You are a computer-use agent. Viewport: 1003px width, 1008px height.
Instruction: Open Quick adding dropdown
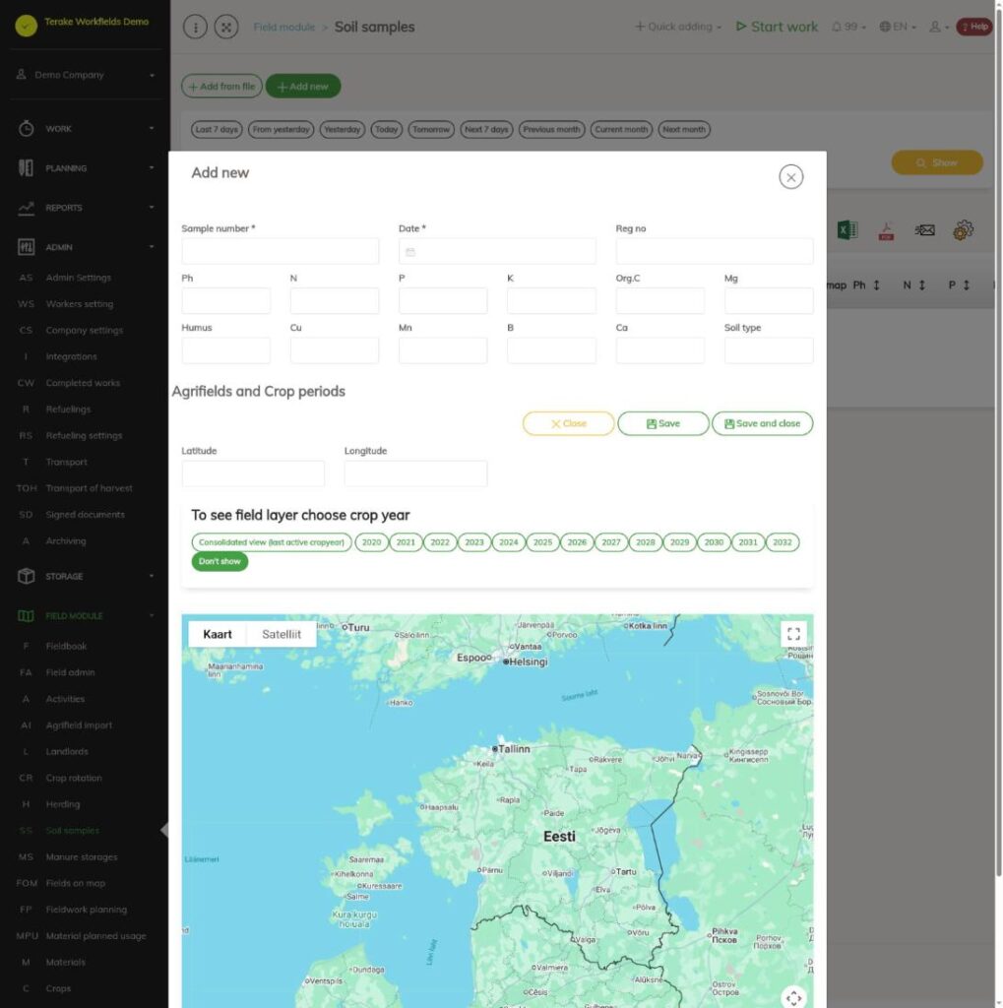point(678,27)
